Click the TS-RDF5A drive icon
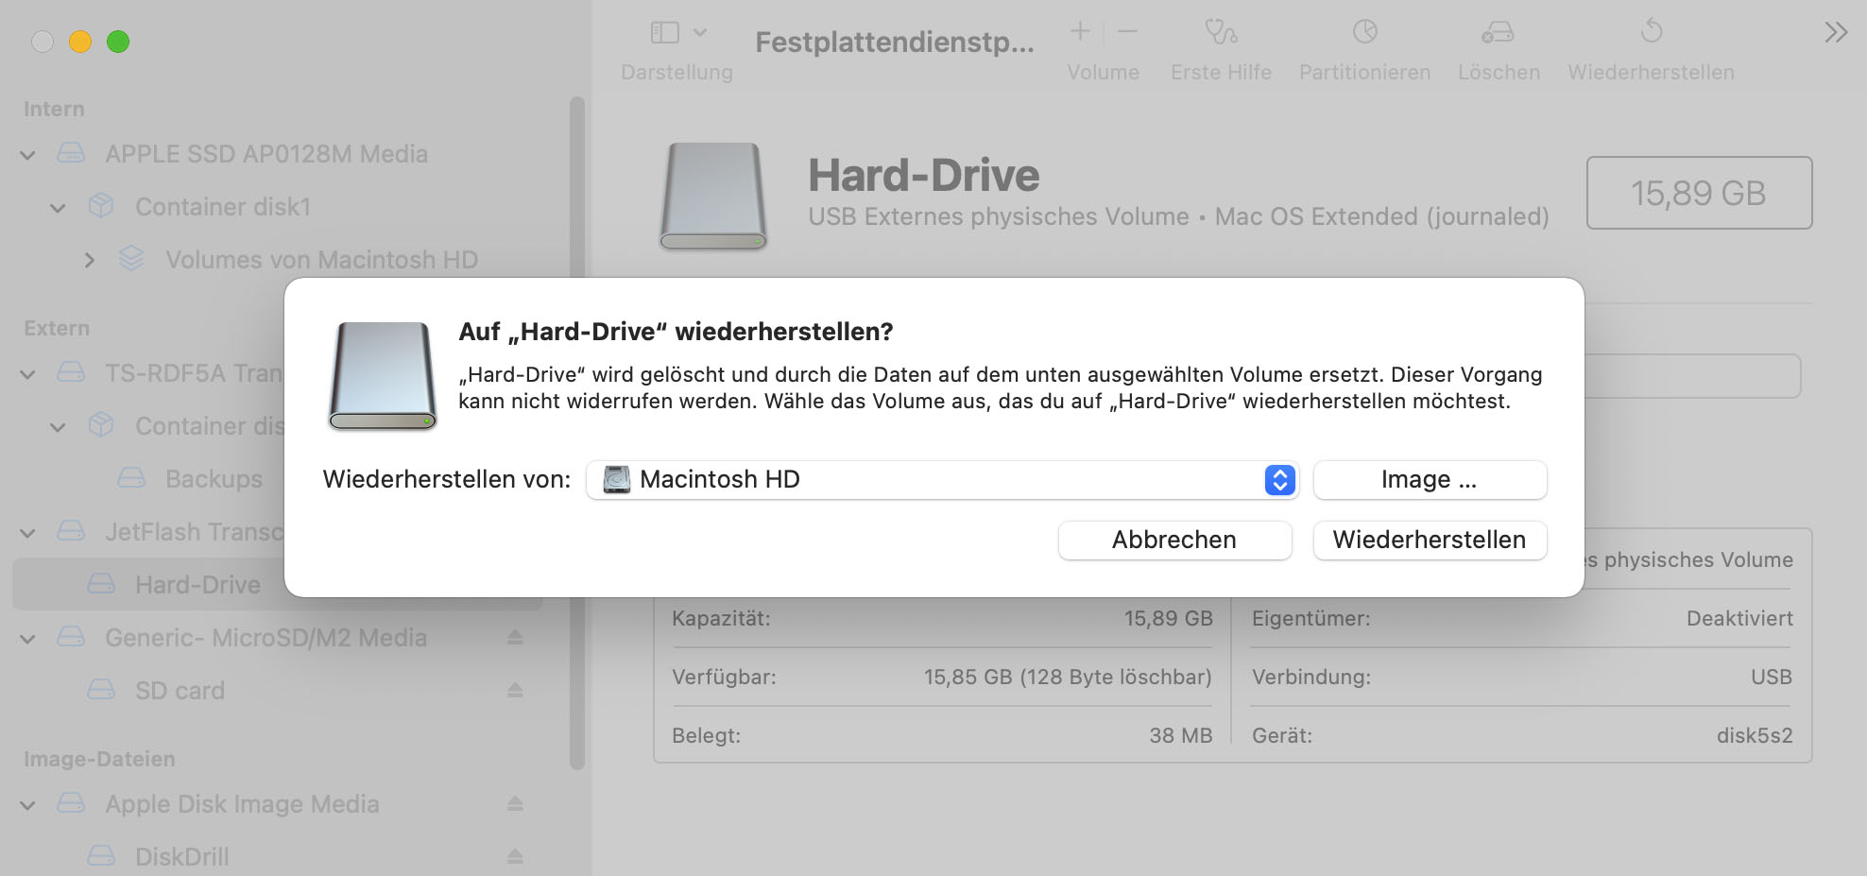 tap(71, 372)
